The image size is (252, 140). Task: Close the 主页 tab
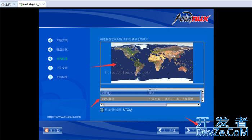click(x=14, y=4)
